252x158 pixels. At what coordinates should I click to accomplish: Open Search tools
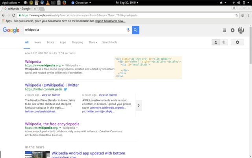[109, 42]
